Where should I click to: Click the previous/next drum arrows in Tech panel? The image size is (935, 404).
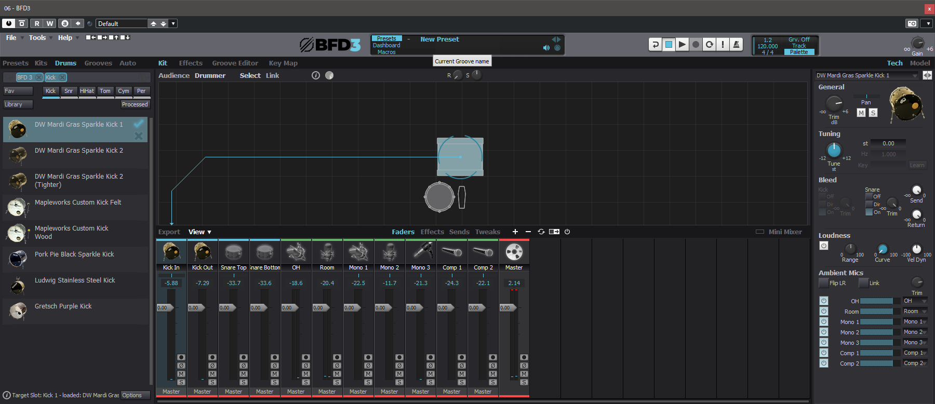tap(927, 75)
